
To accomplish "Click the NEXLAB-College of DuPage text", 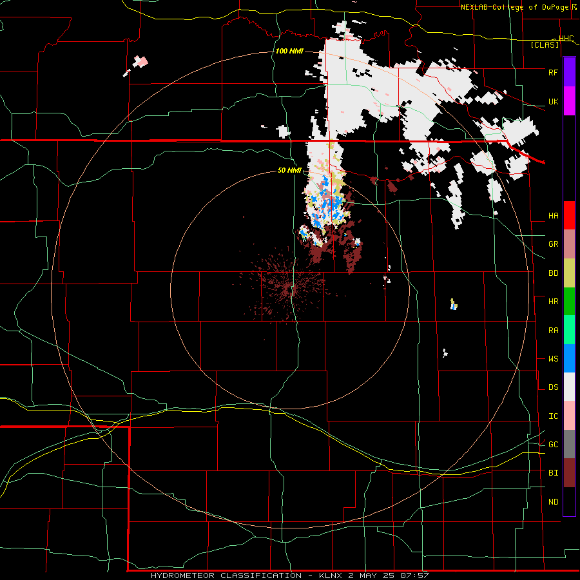I will pos(514,7).
